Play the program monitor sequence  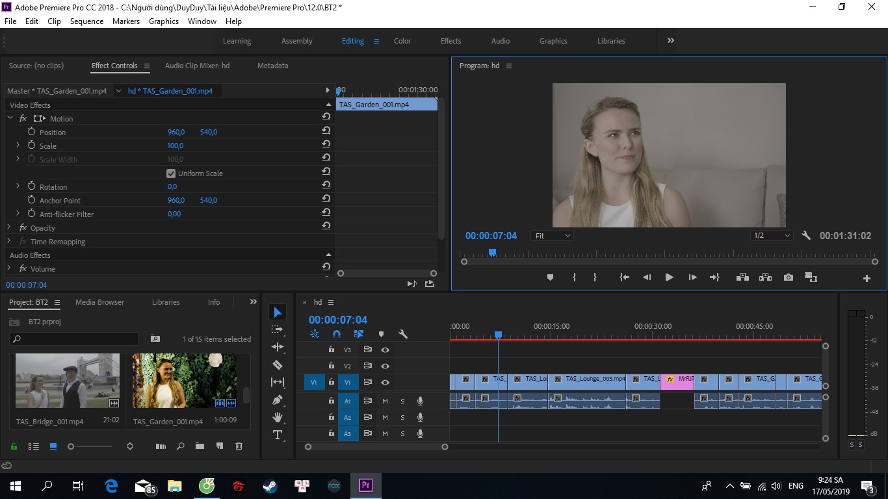click(x=669, y=277)
